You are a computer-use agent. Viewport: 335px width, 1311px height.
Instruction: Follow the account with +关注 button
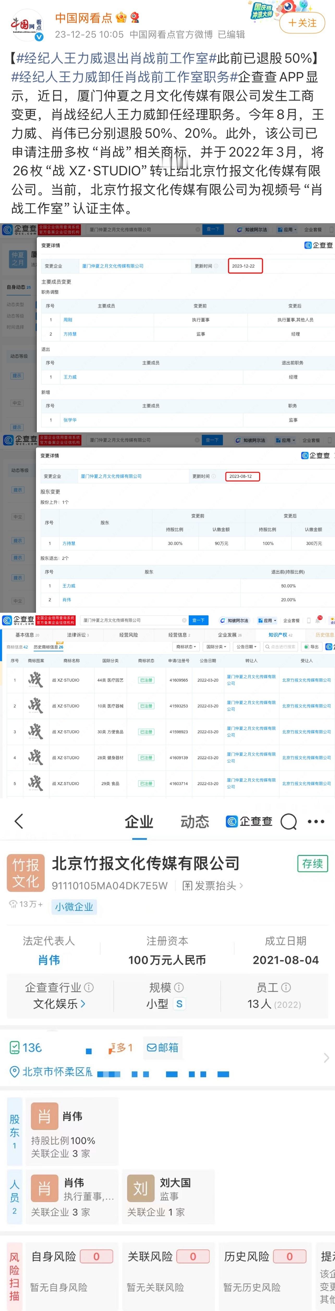click(x=302, y=23)
